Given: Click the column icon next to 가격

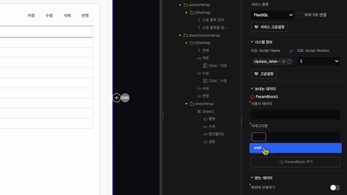Looking at the screenshot, I should [x=205, y=127].
